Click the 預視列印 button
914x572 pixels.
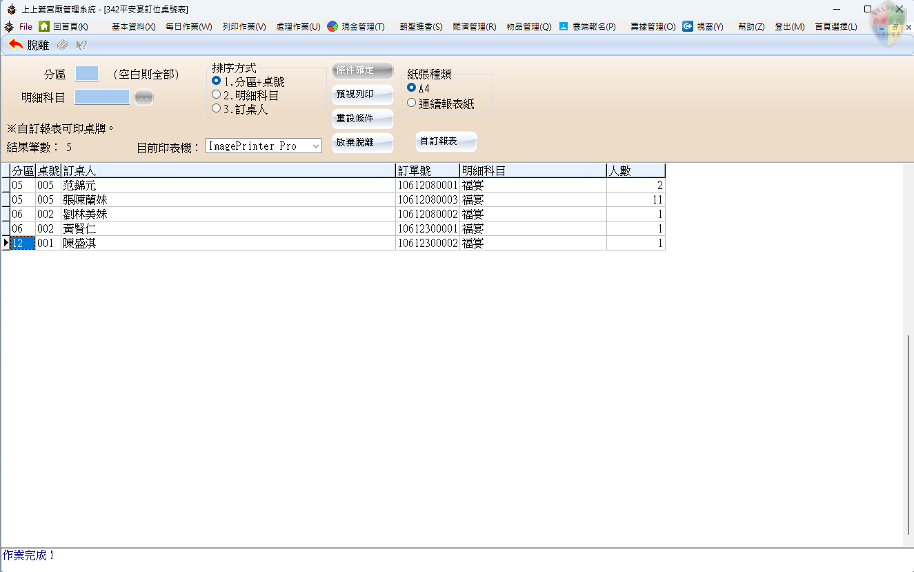pyautogui.click(x=363, y=95)
